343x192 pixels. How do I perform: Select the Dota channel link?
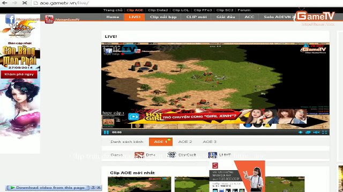pos(151,155)
